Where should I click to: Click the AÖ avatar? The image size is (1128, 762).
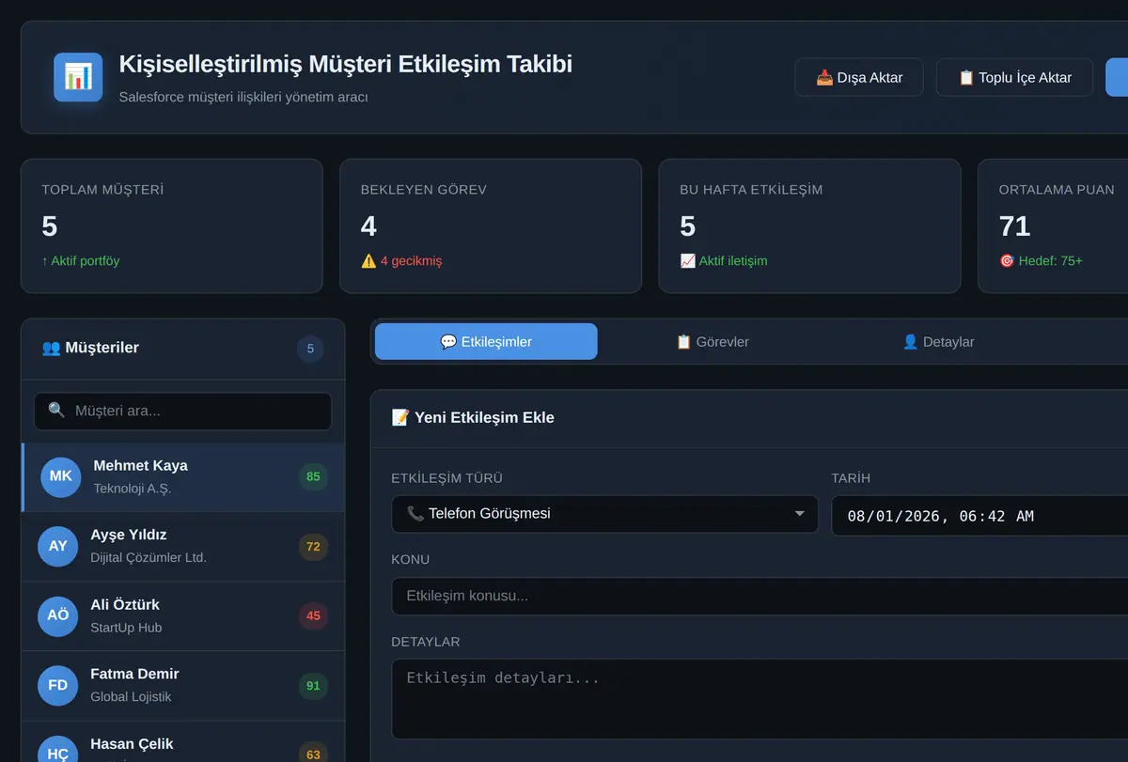click(58, 615)
